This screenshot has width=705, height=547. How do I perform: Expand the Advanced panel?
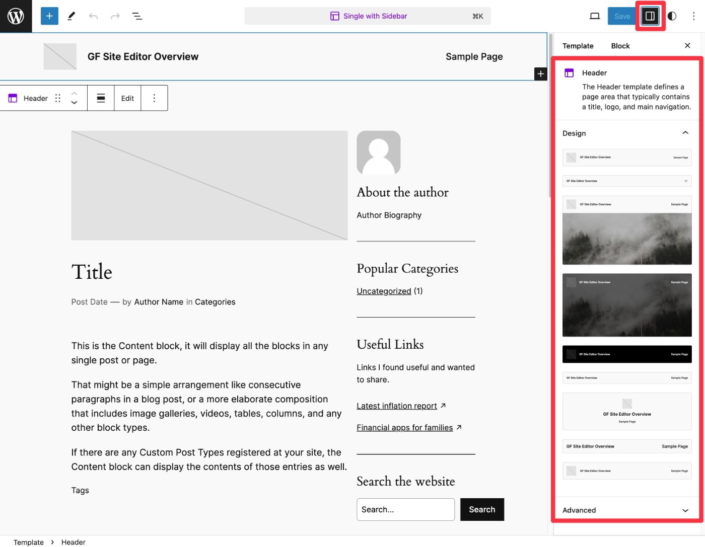(x=626, y=510)
